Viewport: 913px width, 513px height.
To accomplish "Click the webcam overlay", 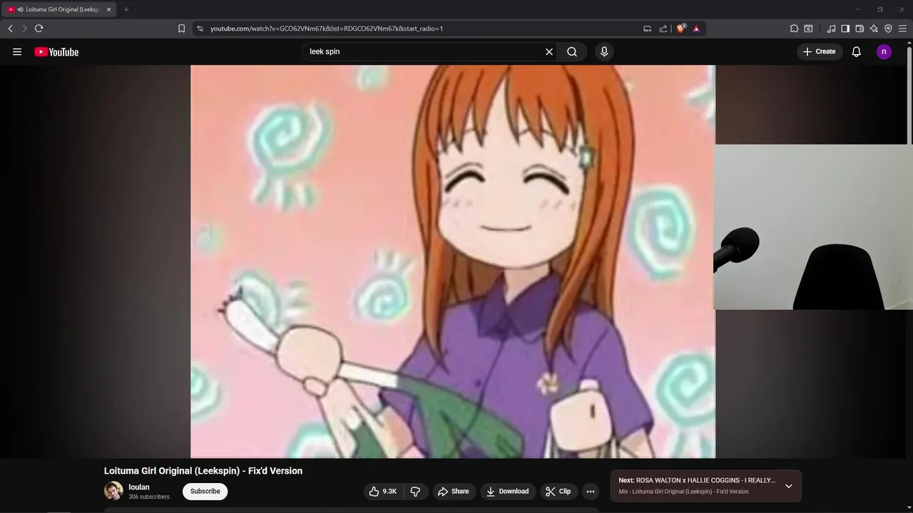I will tap(814, 227).
